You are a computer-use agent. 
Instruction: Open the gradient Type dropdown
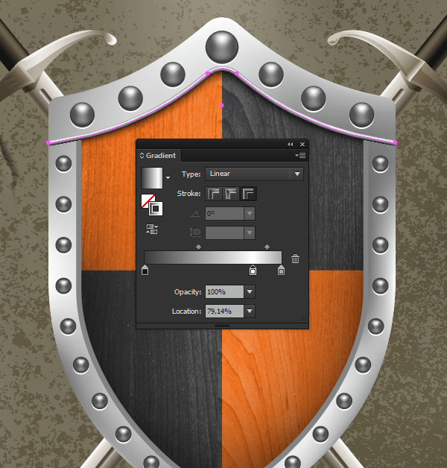[x=254, y=174]
